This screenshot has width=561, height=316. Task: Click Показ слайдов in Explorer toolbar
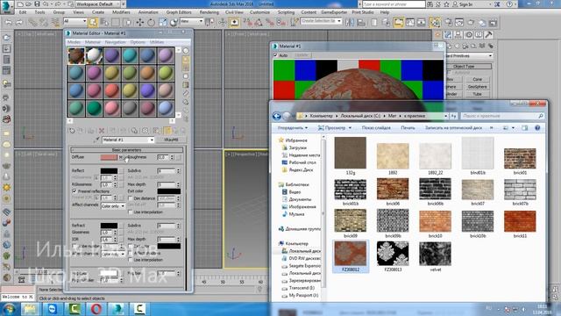376,128
